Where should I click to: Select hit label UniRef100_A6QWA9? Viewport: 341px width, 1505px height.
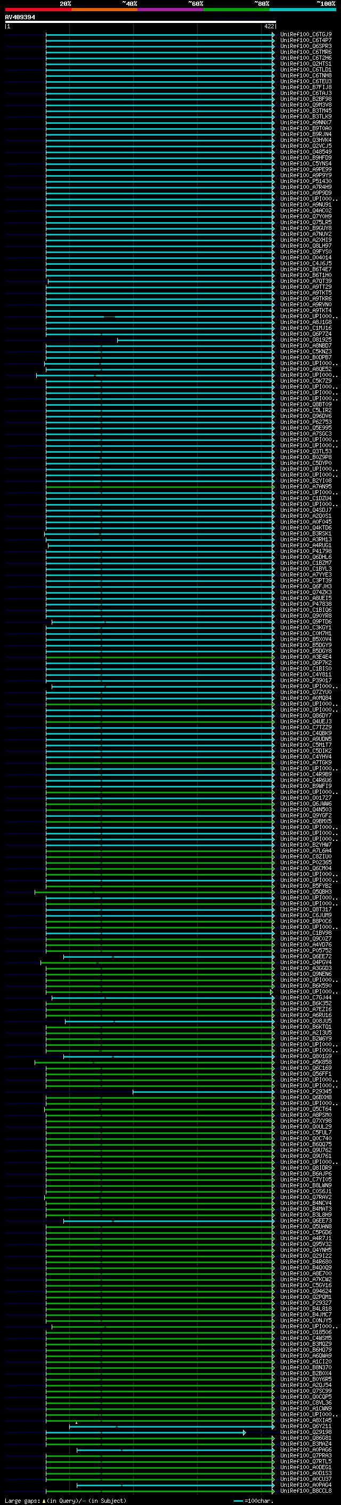click(306, 1356)
